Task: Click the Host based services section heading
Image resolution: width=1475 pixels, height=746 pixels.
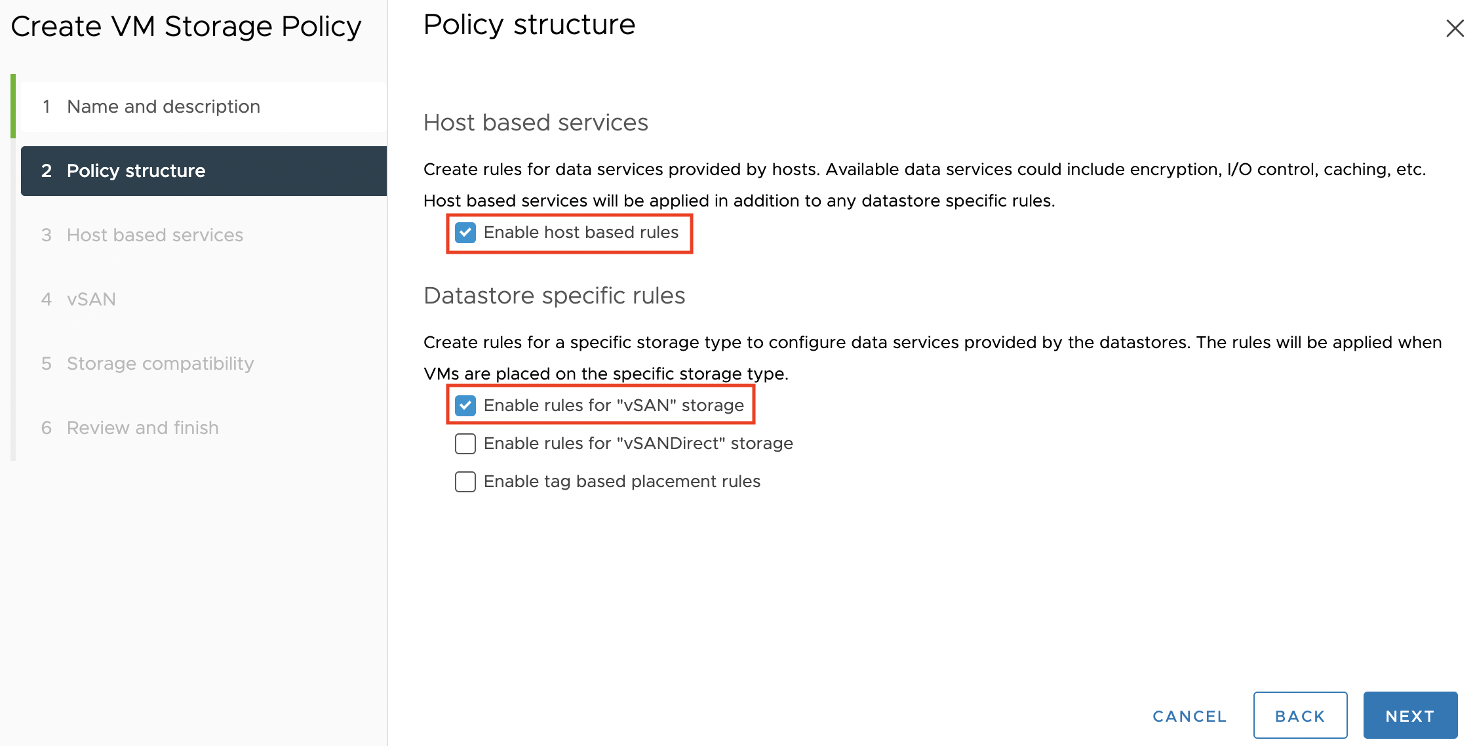Action: point(536,123)
